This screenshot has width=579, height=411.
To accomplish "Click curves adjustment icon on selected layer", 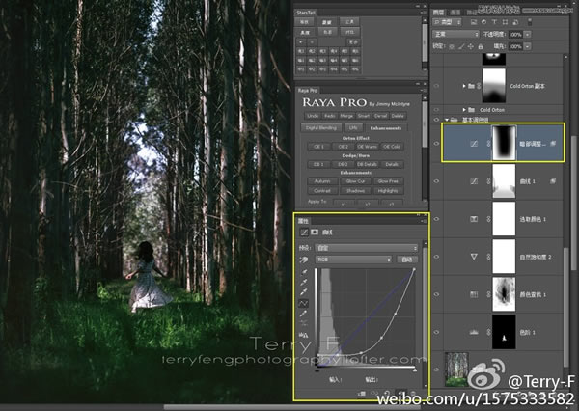I will (474, 144).
